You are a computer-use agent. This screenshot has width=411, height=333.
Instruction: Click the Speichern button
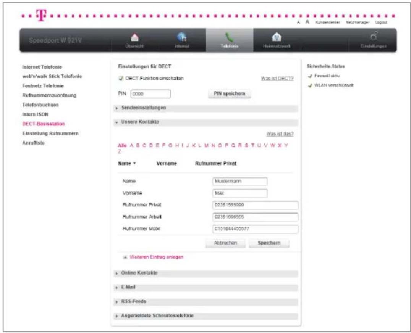[269, 243]
